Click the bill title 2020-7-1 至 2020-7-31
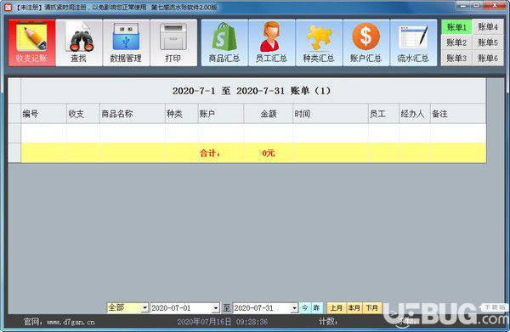This screenshot has width=510, height=332. point(252,91)
